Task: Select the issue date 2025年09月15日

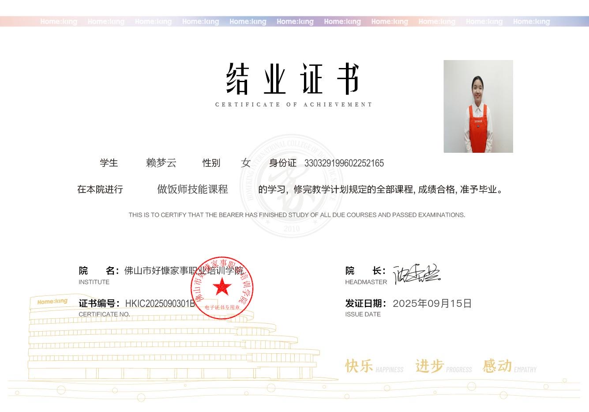Action: click(x=432, y=303)
